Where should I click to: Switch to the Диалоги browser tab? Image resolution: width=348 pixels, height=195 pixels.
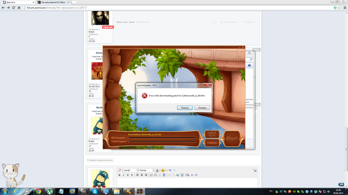(18, 2)
